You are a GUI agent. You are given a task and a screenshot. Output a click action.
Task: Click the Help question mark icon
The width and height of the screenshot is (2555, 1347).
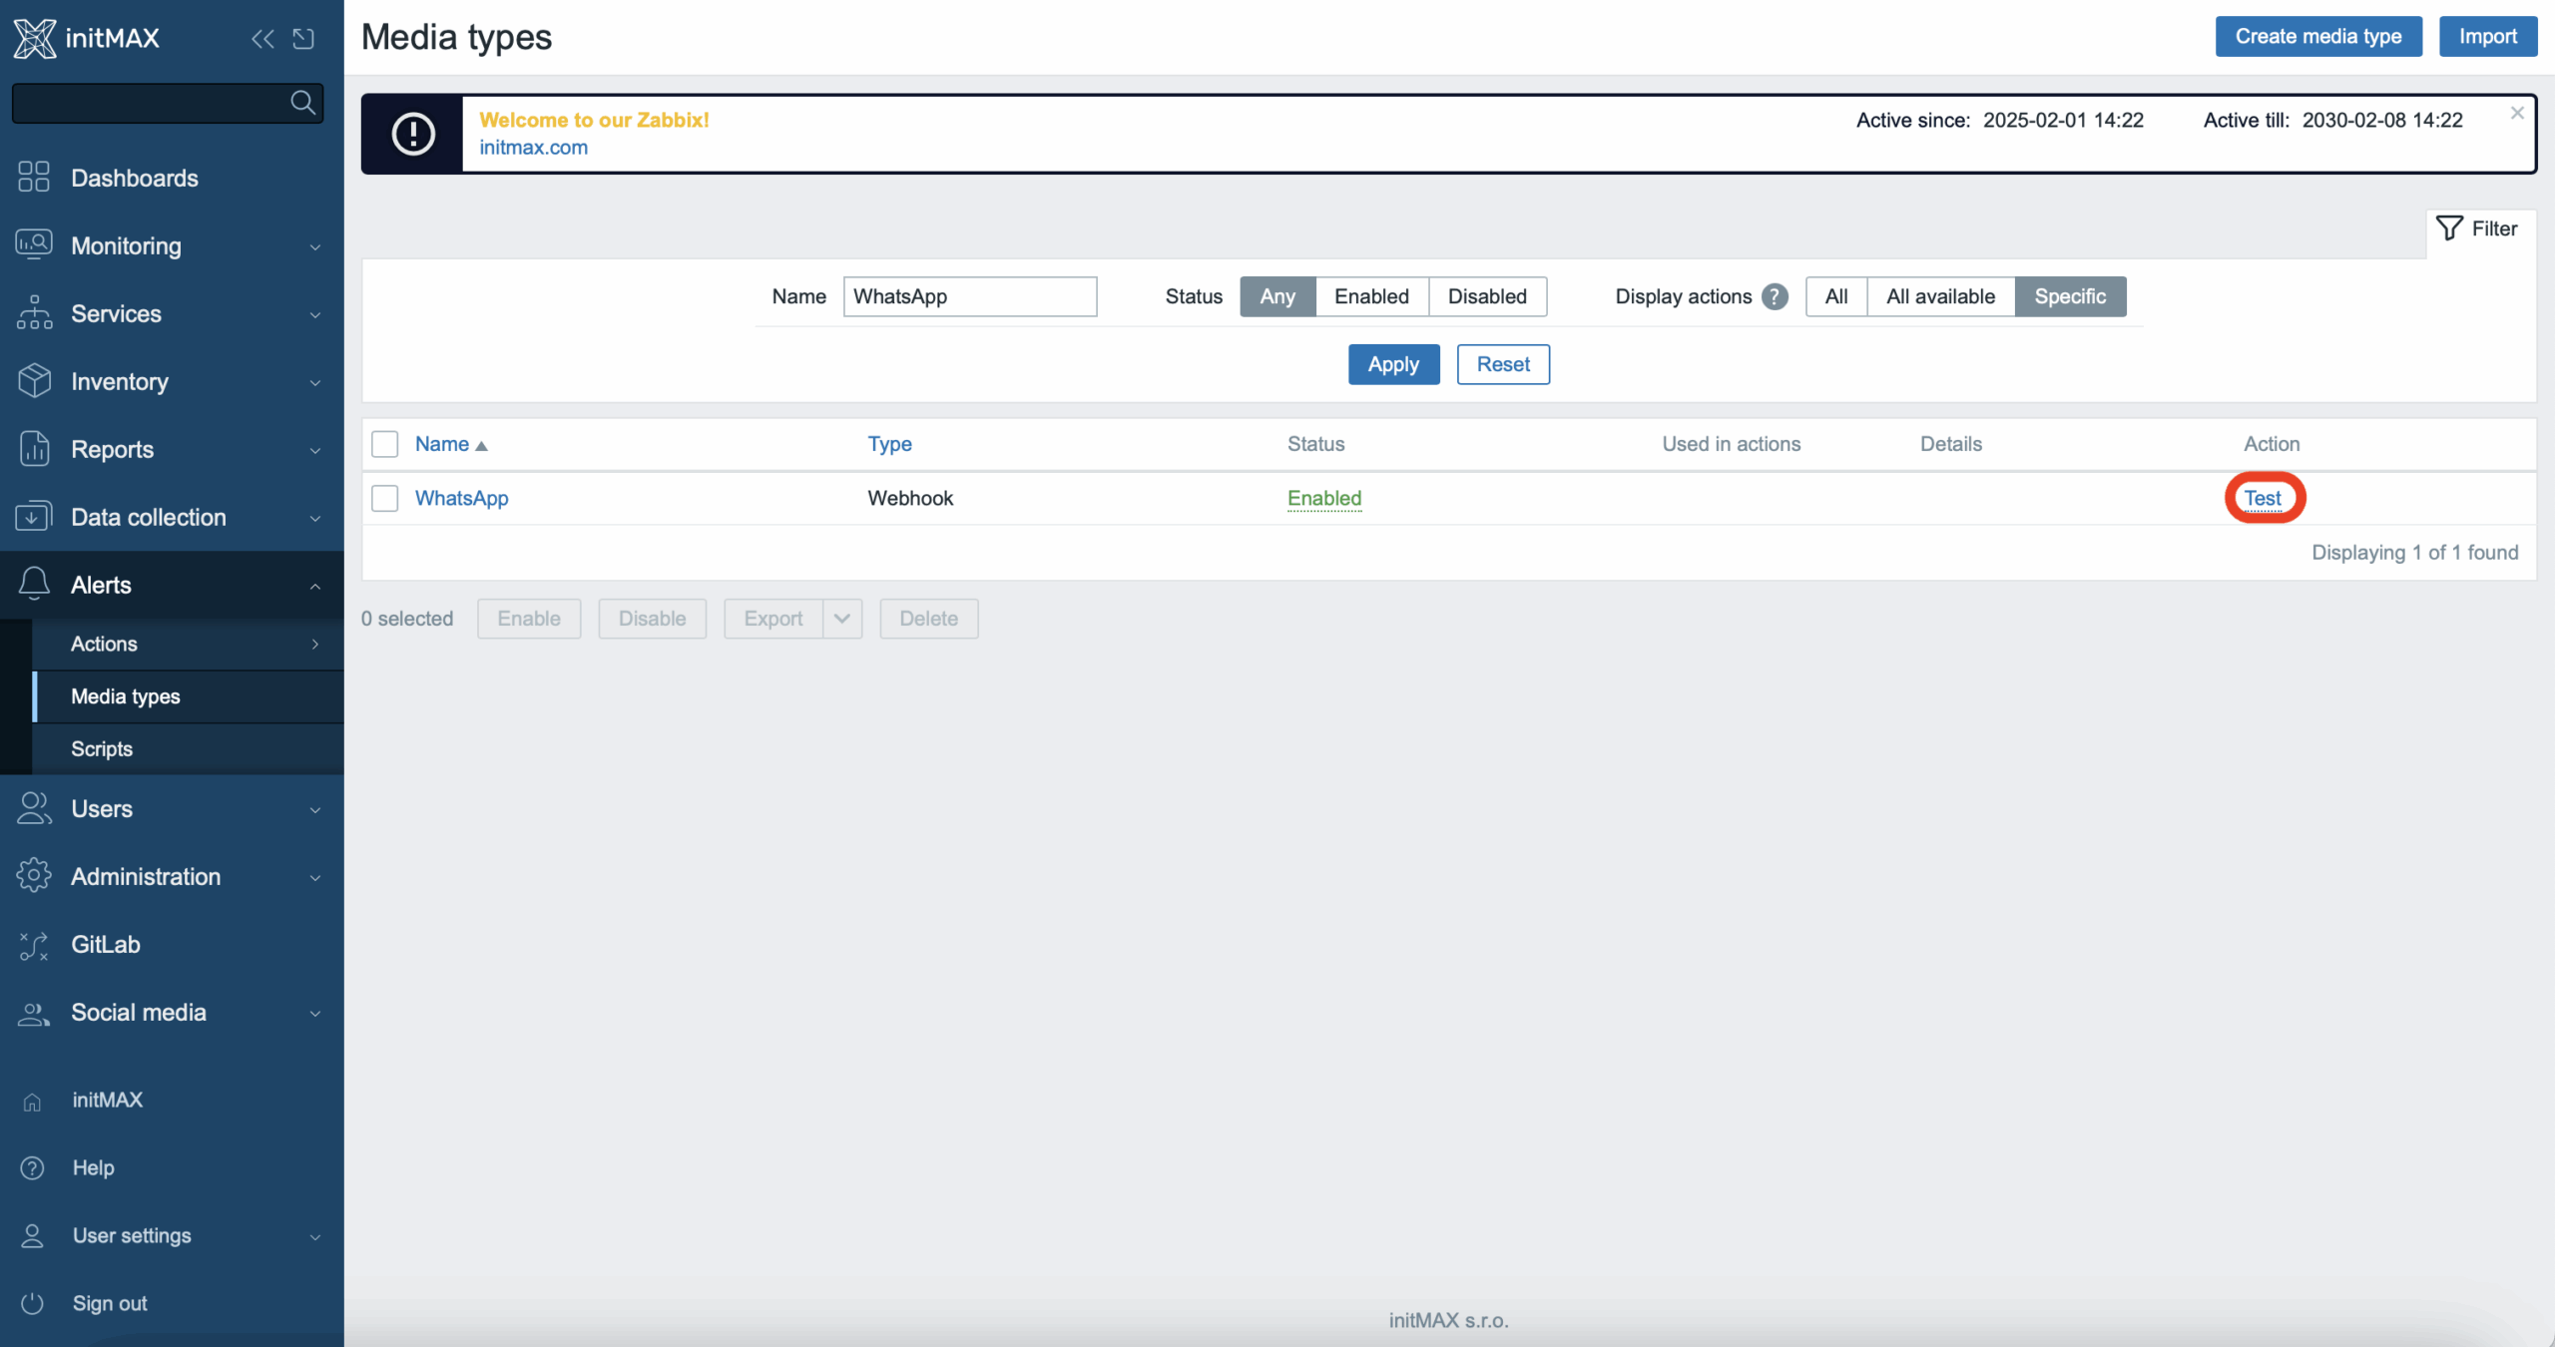32,1168
